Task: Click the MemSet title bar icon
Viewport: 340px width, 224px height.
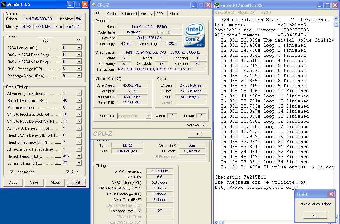Action: (x=3, y=4)
